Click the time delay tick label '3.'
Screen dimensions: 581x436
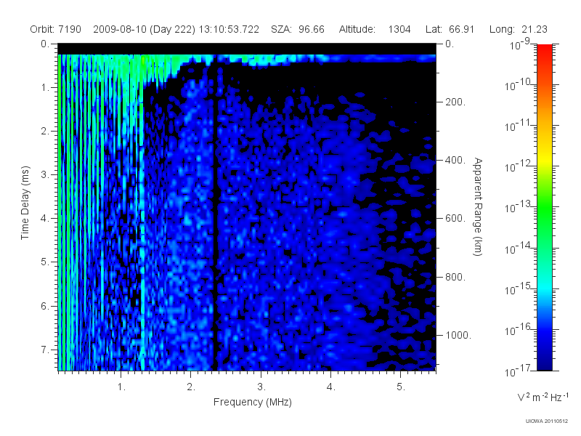(x=45, y=174)
